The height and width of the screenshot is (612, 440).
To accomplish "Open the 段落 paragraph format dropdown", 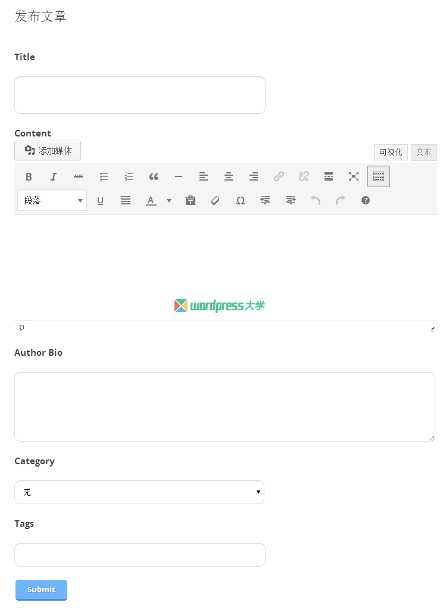I will (x=52, y=200).
